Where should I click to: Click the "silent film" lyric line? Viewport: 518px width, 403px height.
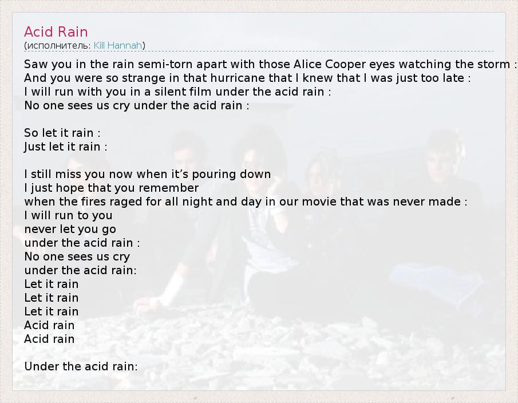pyautogui.click(x=177, y=92)
